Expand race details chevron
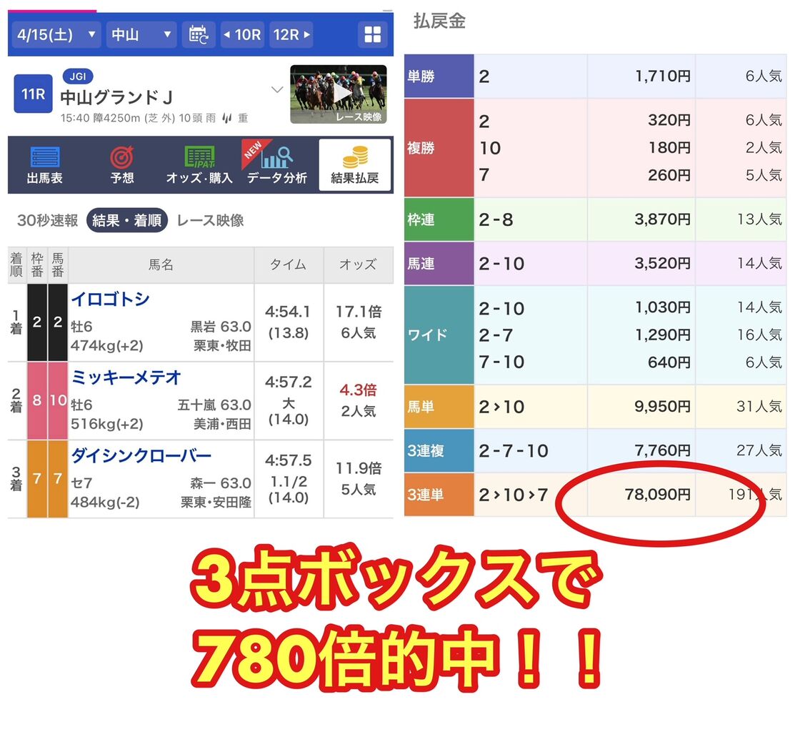 [277, 90]
